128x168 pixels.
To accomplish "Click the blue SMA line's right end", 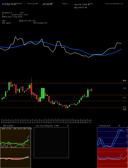I will [x=121, y=49].
